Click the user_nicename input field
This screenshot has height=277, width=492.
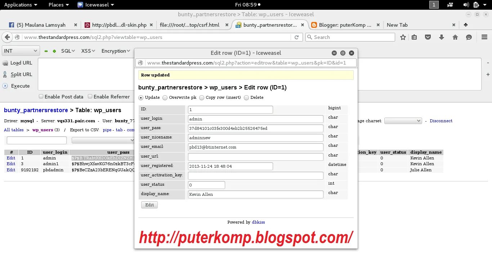tap(256, 138)
